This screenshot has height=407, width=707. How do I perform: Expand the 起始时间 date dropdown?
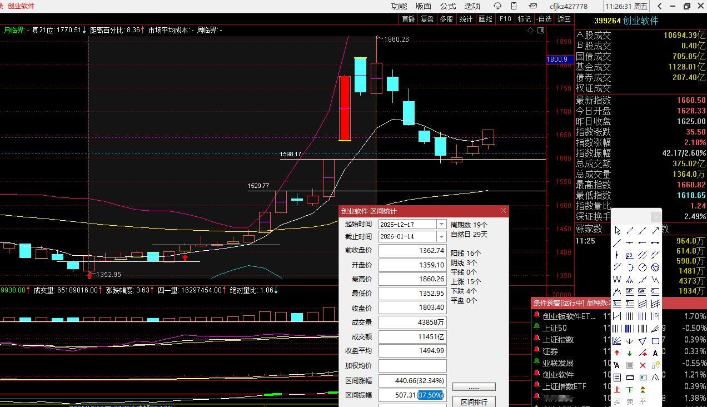point(441,224)
